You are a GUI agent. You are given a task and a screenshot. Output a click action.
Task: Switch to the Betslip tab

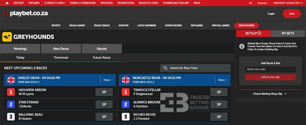pyautogui.click(x=253, y=33)
